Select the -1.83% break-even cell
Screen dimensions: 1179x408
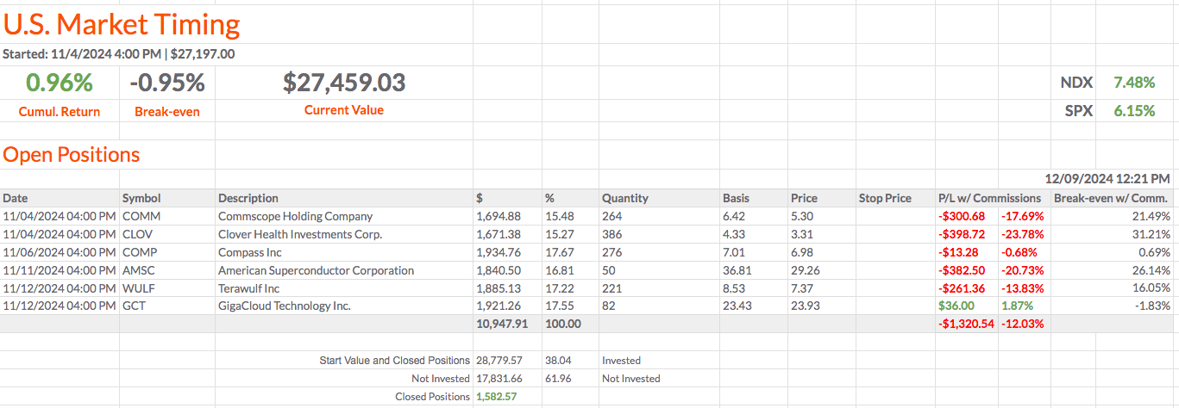coord(1152,306)
